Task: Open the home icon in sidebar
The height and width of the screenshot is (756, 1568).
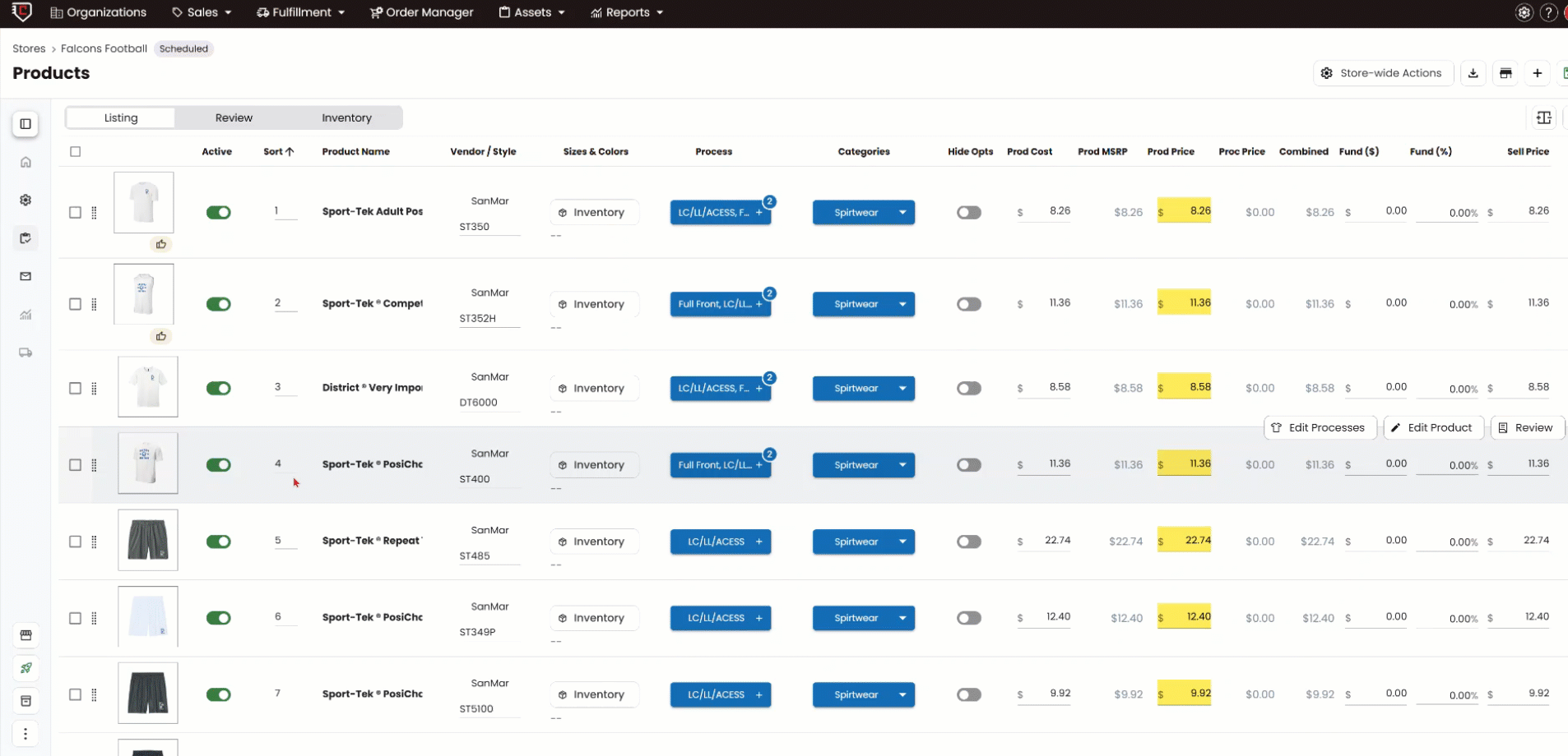Action: pos(26,162)
